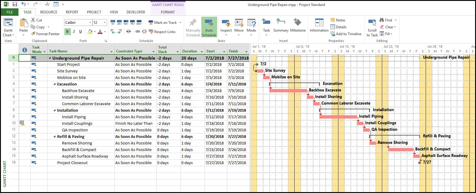Screen dimensions: 476x193
Task: Click the Move task icon
Action: (239, 24)
